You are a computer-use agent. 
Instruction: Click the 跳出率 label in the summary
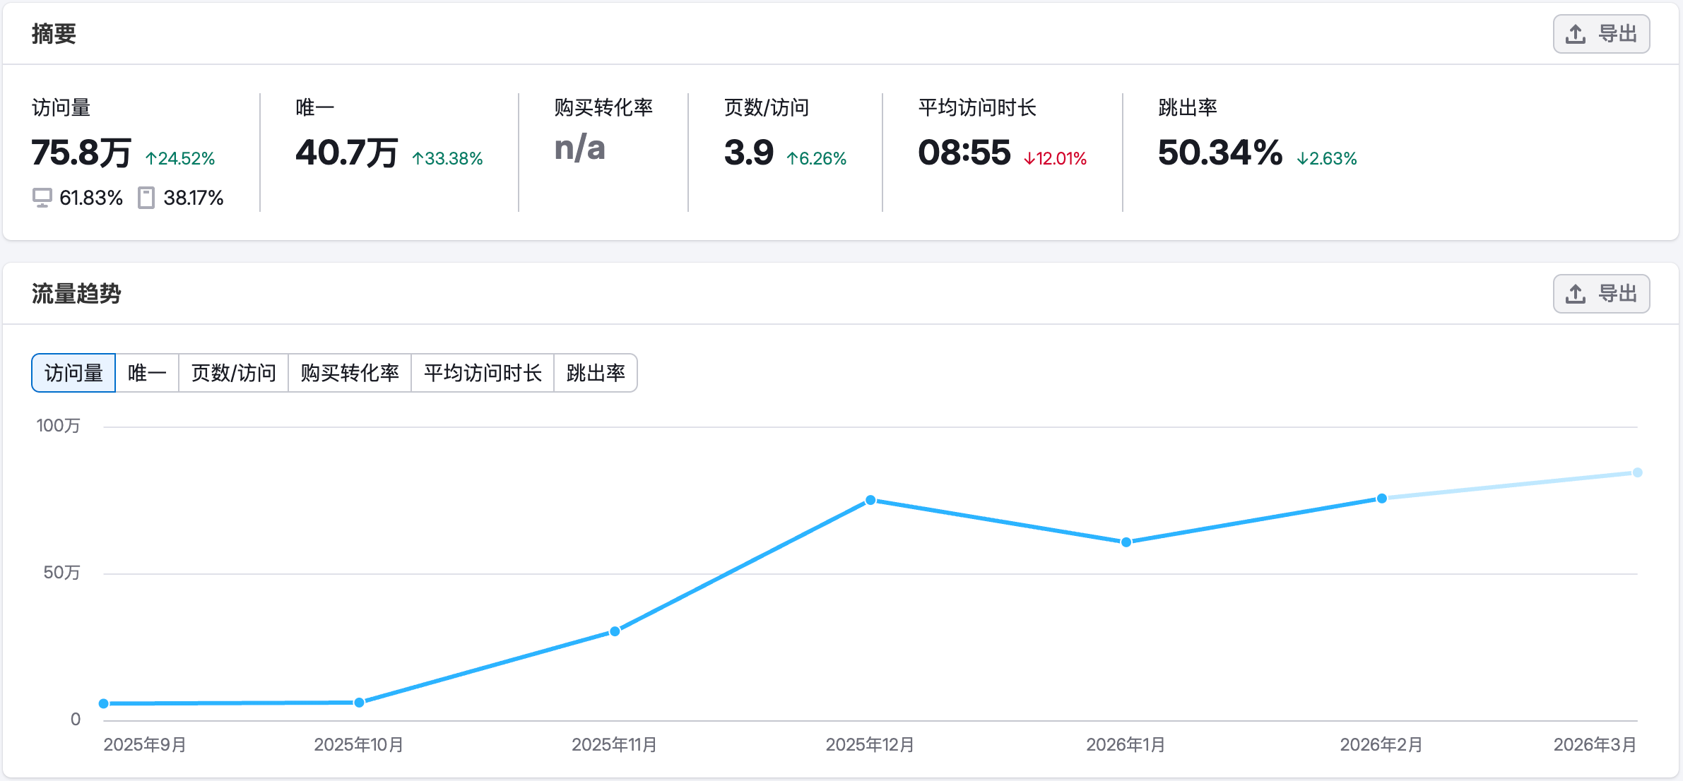pyautogui.click(x=1188, y=107)
